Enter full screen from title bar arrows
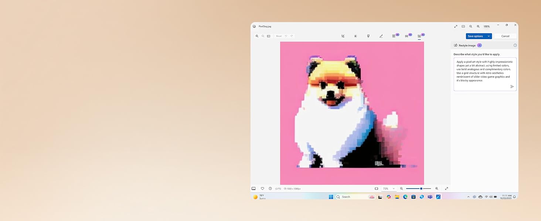The height and width of the screenshot is (221, 541). click(456, 26)
